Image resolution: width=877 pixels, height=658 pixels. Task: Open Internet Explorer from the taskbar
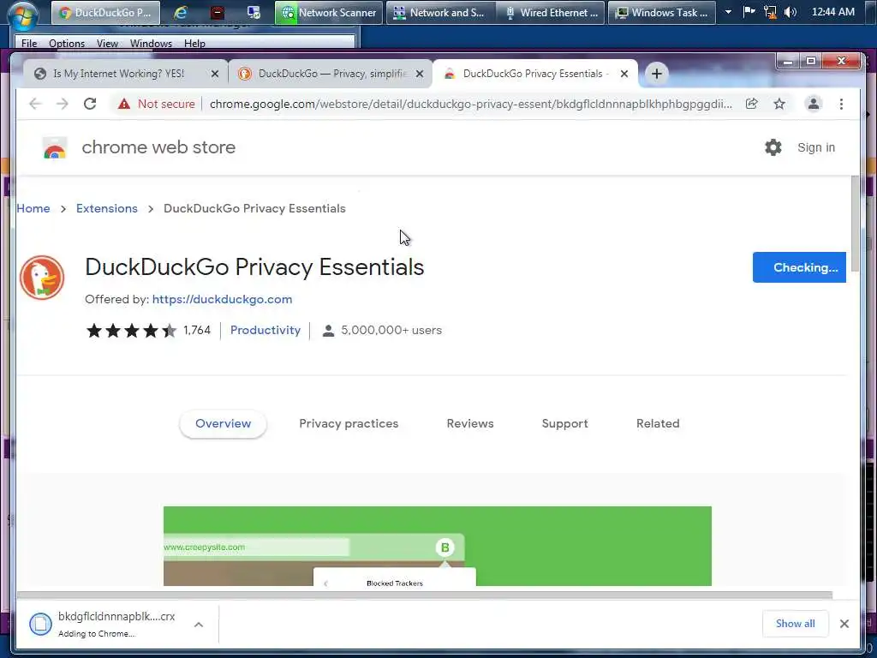point(180,12)
